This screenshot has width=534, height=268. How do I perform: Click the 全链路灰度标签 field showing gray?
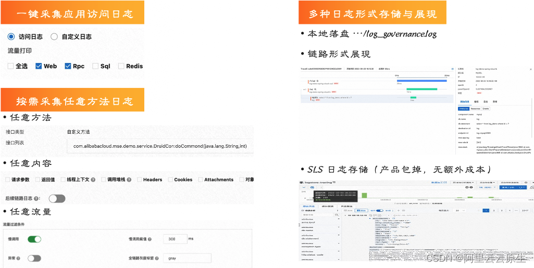point(187,259)
